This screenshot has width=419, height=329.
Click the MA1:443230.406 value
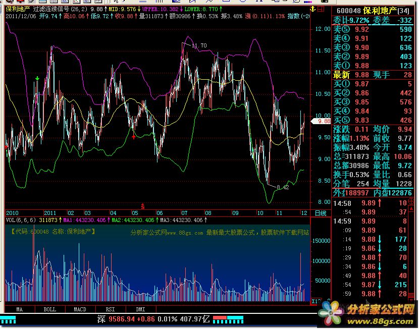click(x=85, y=220)
